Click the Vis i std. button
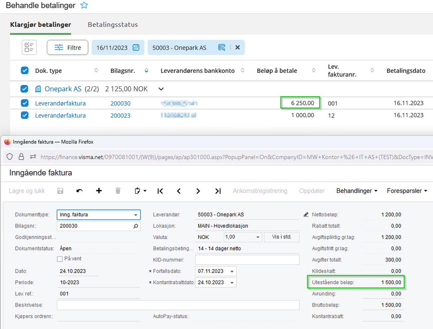 tap(282, 237)
